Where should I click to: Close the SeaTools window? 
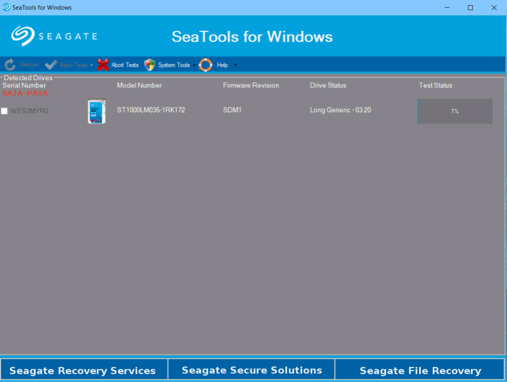494,7
